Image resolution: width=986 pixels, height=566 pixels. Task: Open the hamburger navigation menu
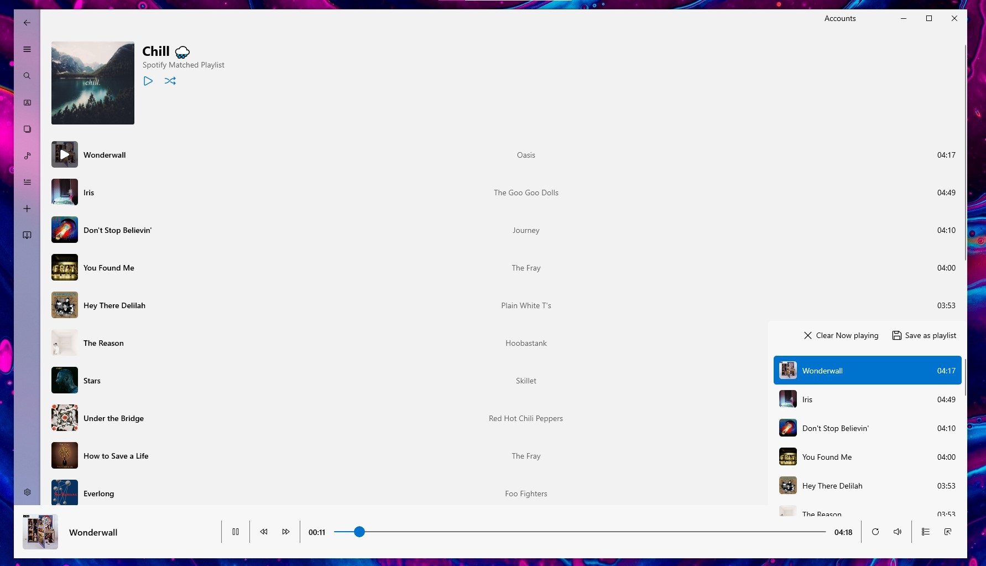(x=27, y=49)
